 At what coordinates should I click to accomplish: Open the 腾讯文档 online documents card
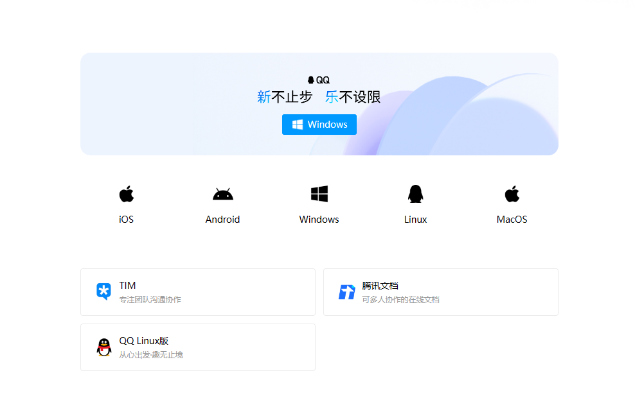click(x=440, y=291)
